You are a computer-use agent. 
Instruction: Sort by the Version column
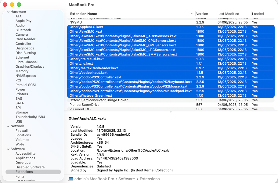pos(206,14)
